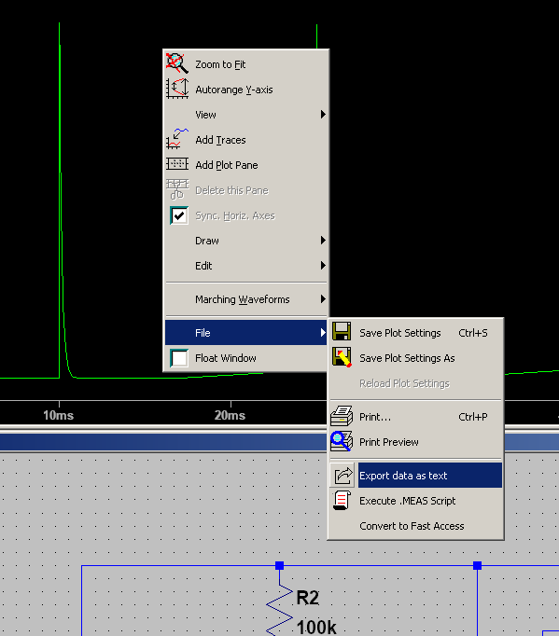Click the Save Plot Settings As icon

click(x=342, y=357)
